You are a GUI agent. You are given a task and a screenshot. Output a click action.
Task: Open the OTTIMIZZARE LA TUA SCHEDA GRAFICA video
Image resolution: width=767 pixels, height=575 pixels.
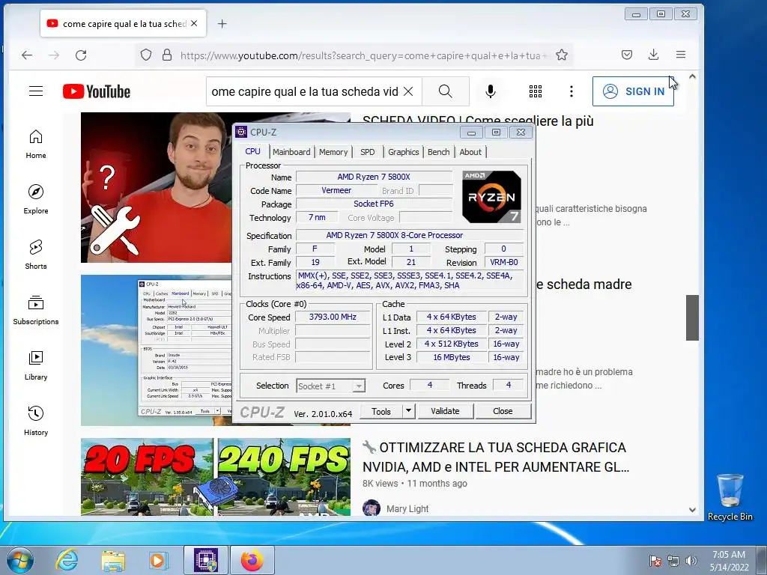(496, 457)
